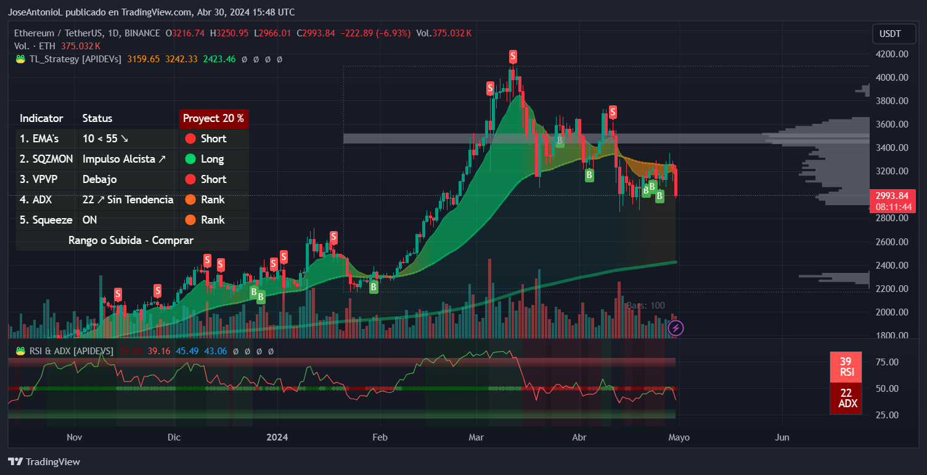The image size is (927, 475).
Task: Click the JoseAntonioL published-by caption
Action: (152, 12)
